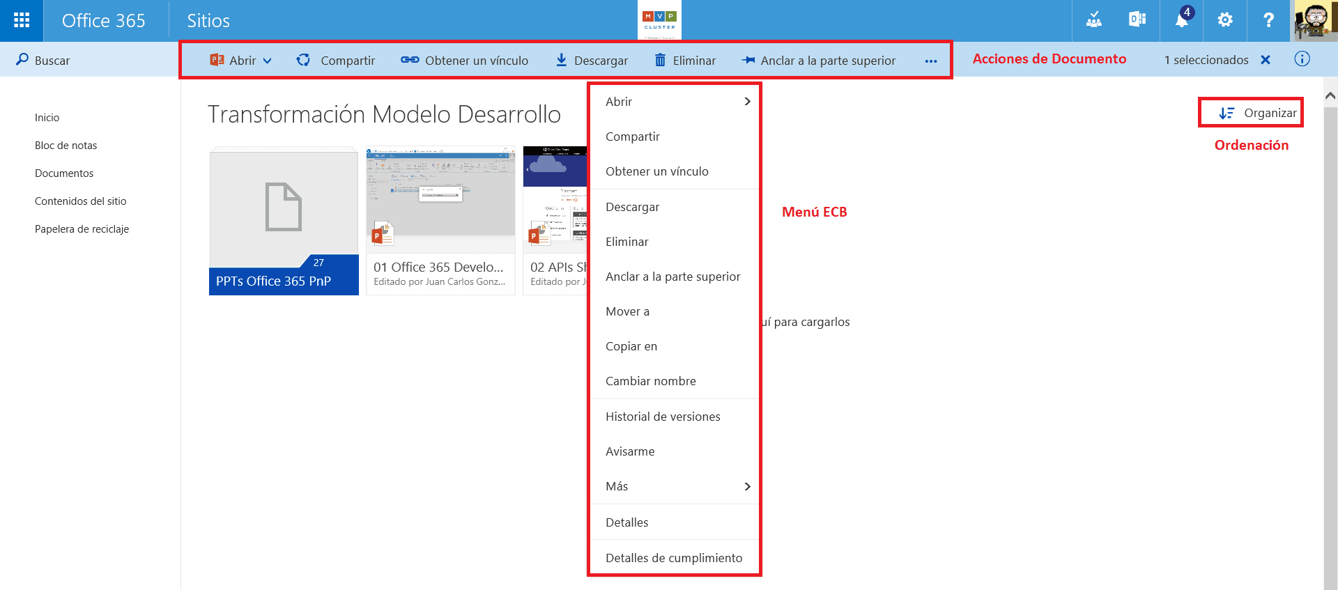Expand the Abrir submenu in context menu
Screen dimensions: 1338x590
click(x=747, y=102)
